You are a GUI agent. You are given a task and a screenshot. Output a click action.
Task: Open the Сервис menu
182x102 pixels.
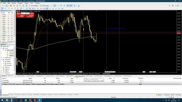(26, 3)
